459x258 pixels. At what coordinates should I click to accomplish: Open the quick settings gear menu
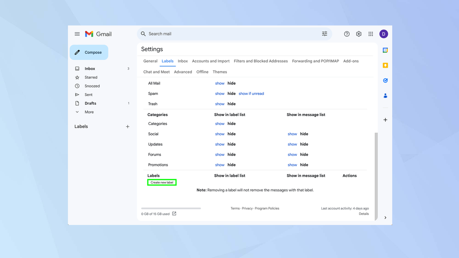359,34
